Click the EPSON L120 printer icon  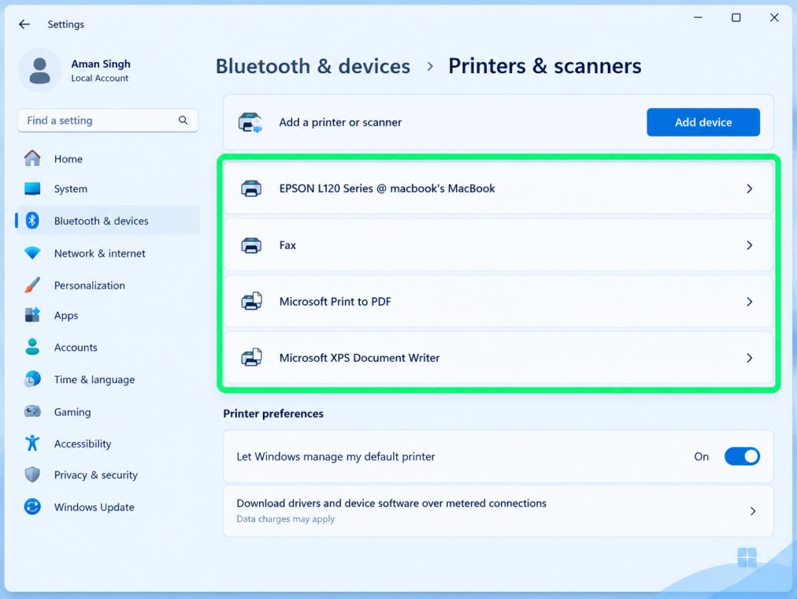(251, 188)
